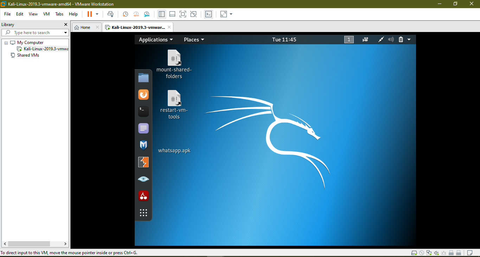Open the Help menu

tap(73, 14)
